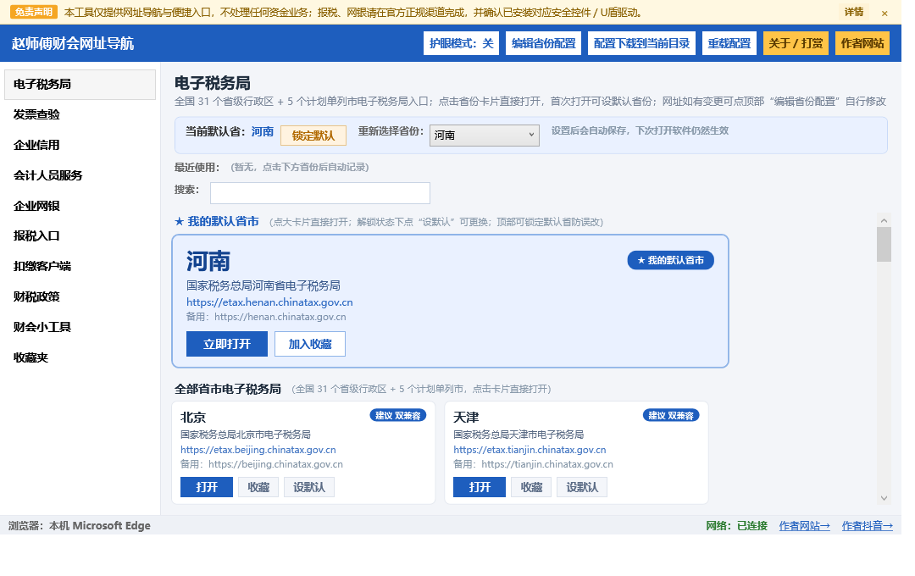Open 企业网银 sidebar section
This screenshot has width=915, height=576.
click(80, 206)
